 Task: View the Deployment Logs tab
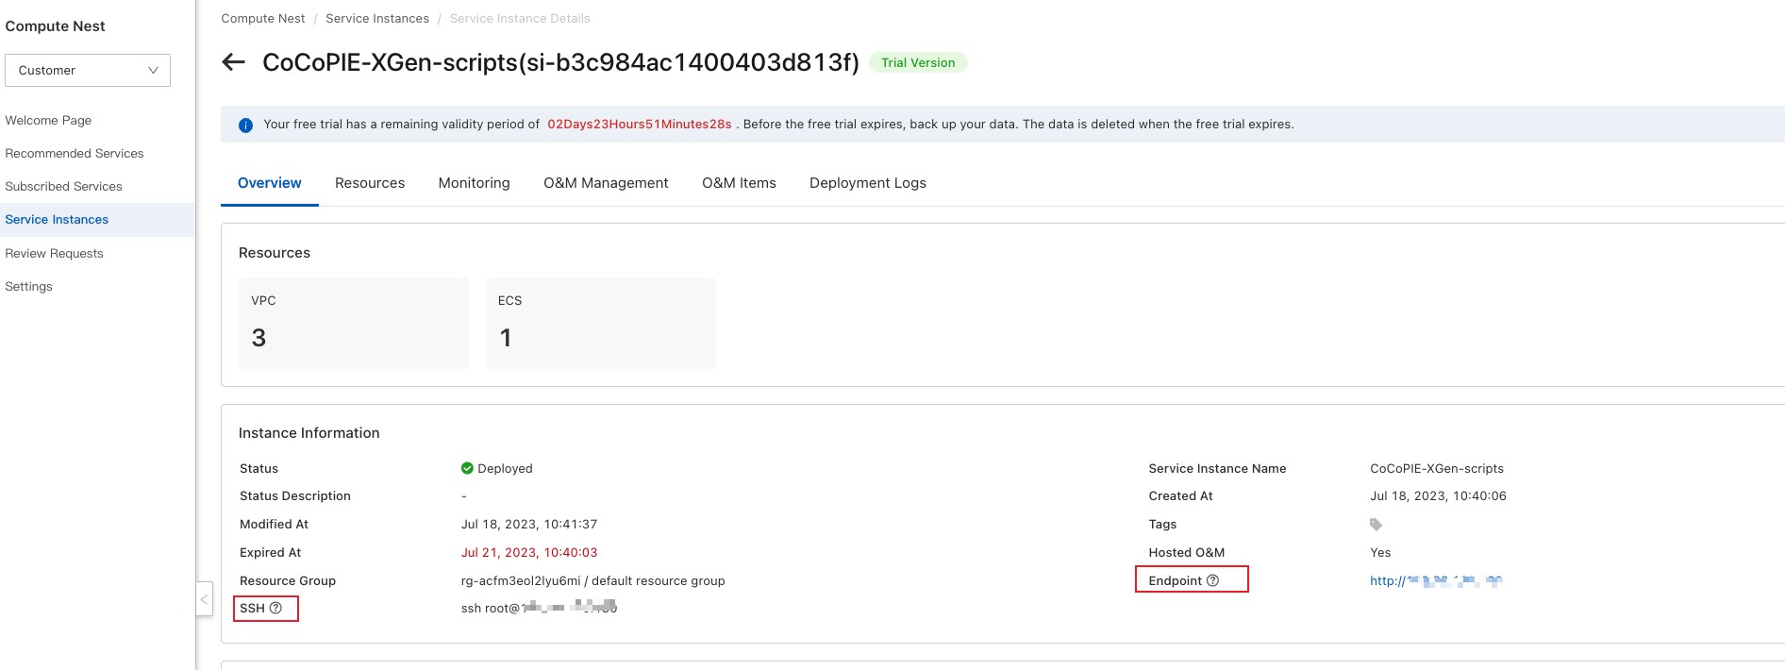tap(868, 183)
